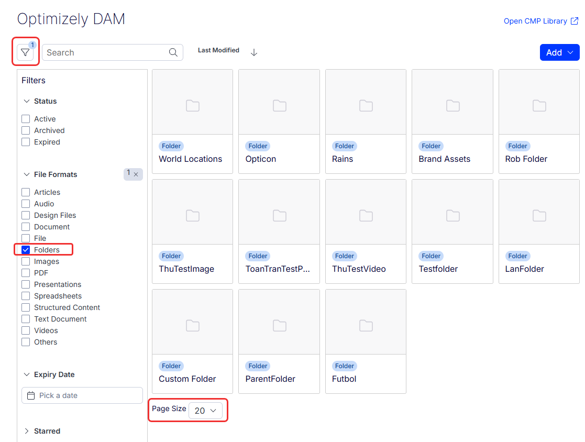Enable the Images file format filter
585x442 pixels.
(x=26, y=261)
